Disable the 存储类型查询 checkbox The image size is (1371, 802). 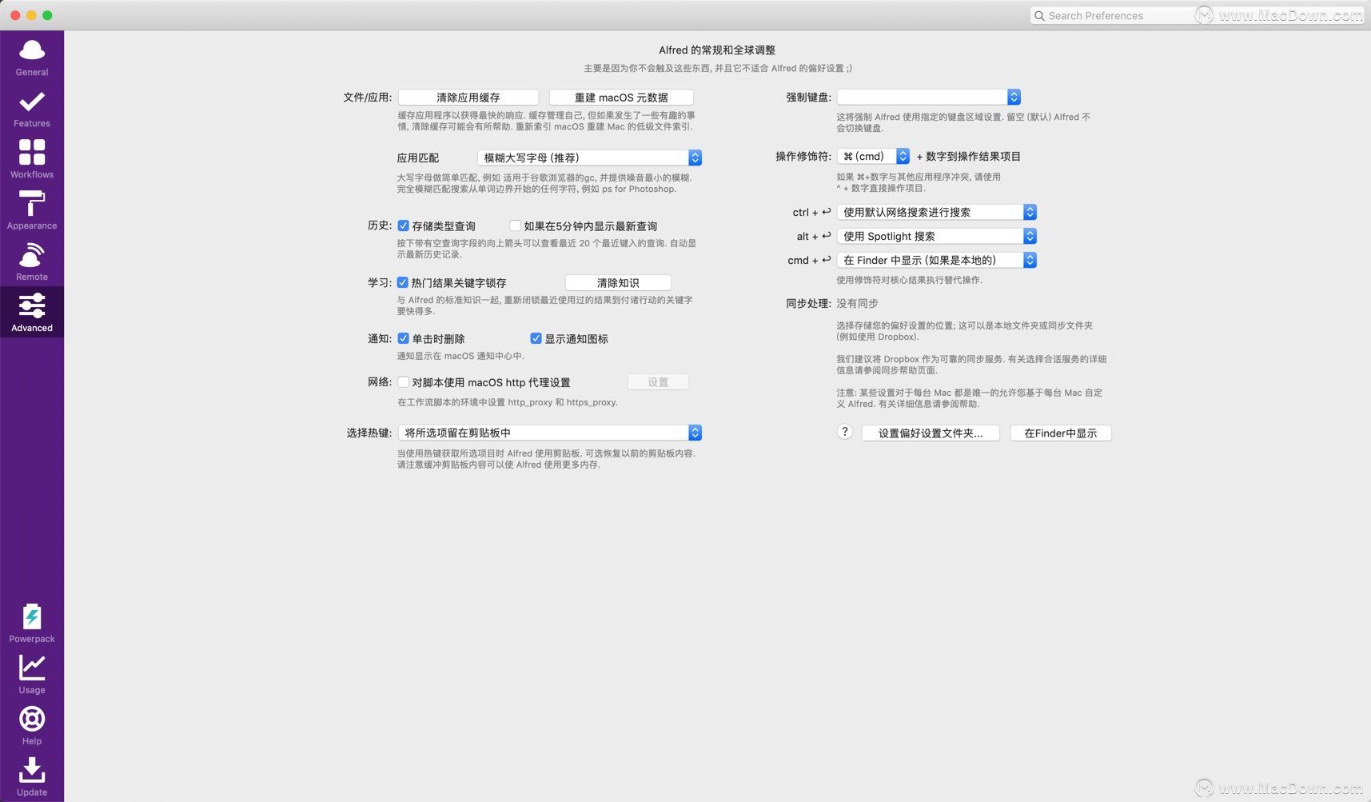404,225
